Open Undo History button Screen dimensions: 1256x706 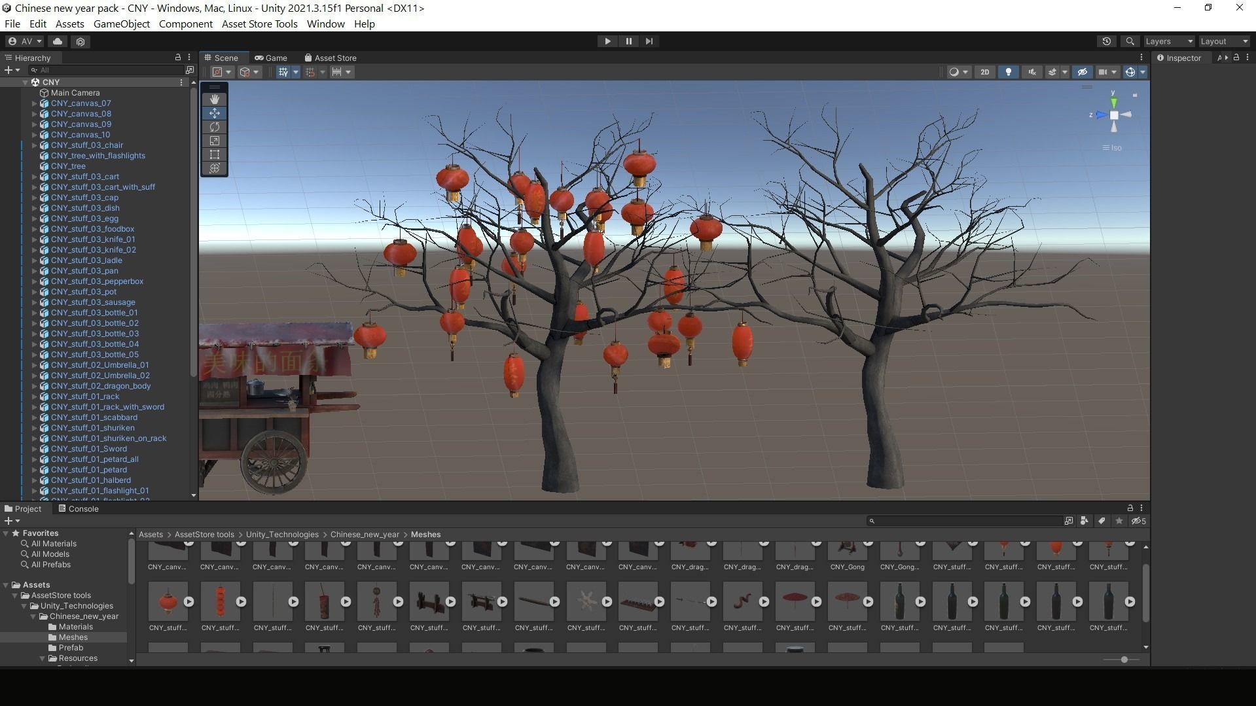coord(1107,41)
